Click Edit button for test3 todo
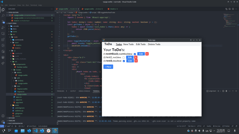Viewport: 239px width, 134px height. click(x=130, y=61)
